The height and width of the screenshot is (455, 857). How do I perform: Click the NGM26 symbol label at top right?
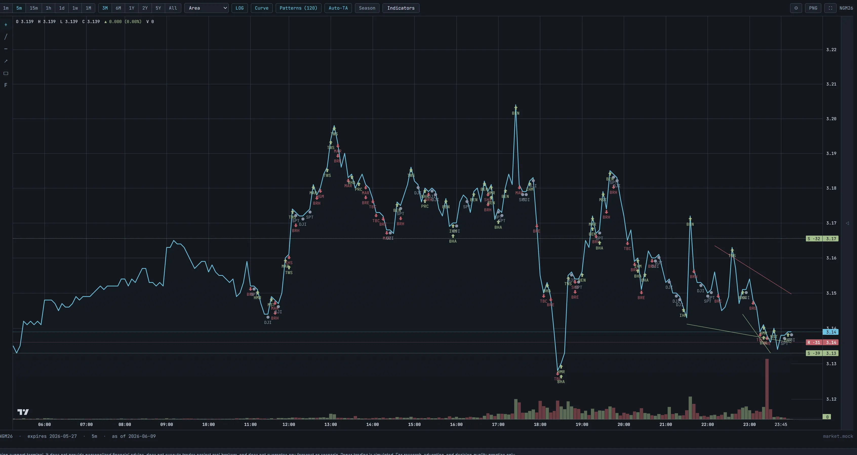coord(846,8)
